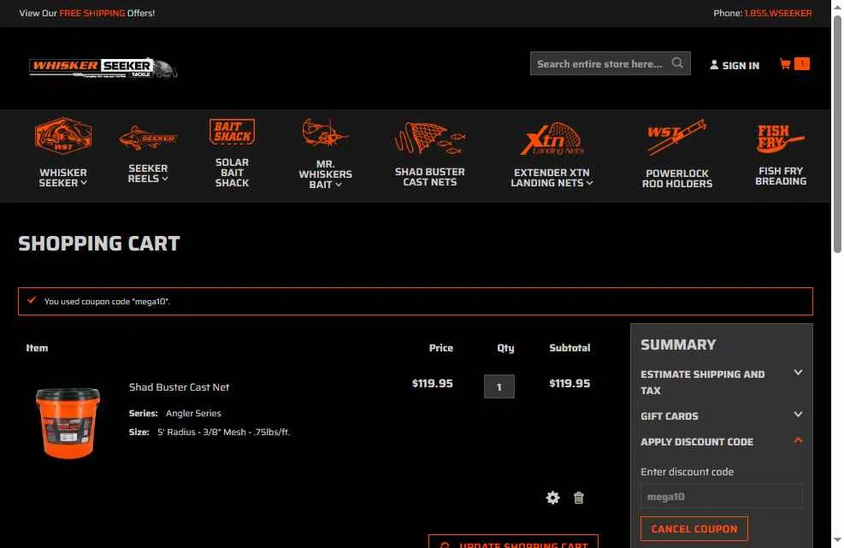Image resolution: width=844 pixels, height=548 pixels.
Task: Click the quantity input showing 1
Action: pyautogui.click(x=499, y=386)
